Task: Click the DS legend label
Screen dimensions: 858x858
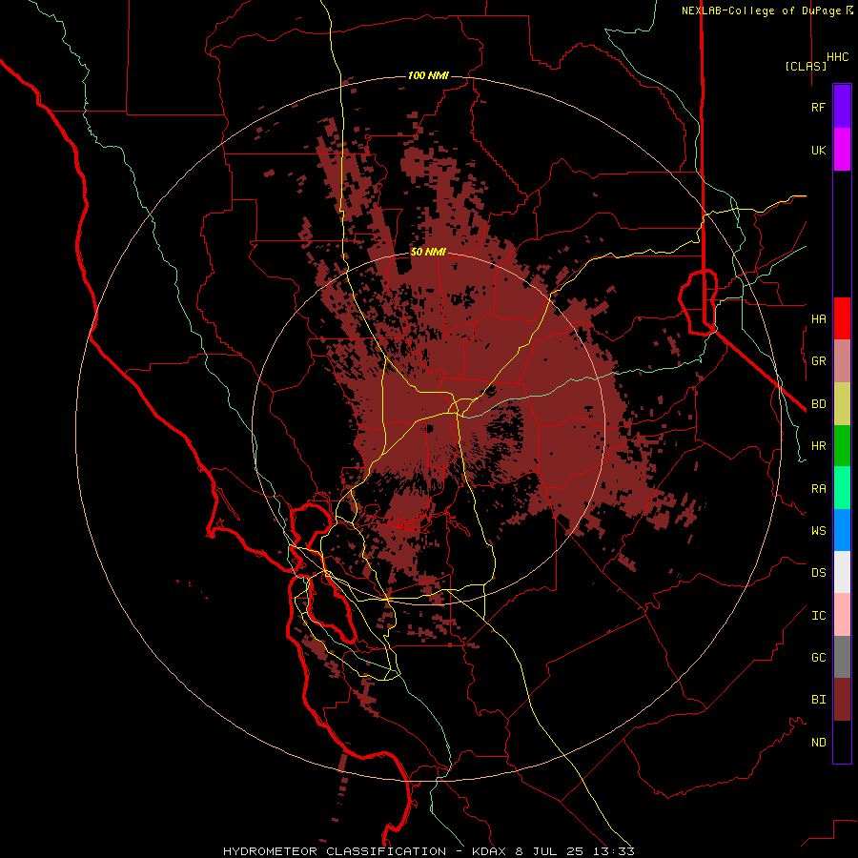Action: tap(819, 573)
